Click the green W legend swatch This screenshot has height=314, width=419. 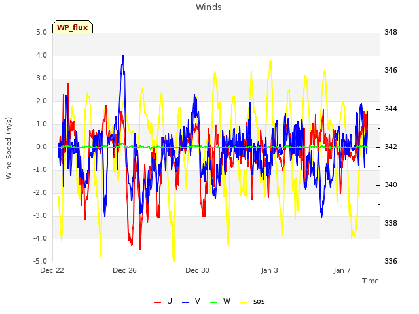214,302
